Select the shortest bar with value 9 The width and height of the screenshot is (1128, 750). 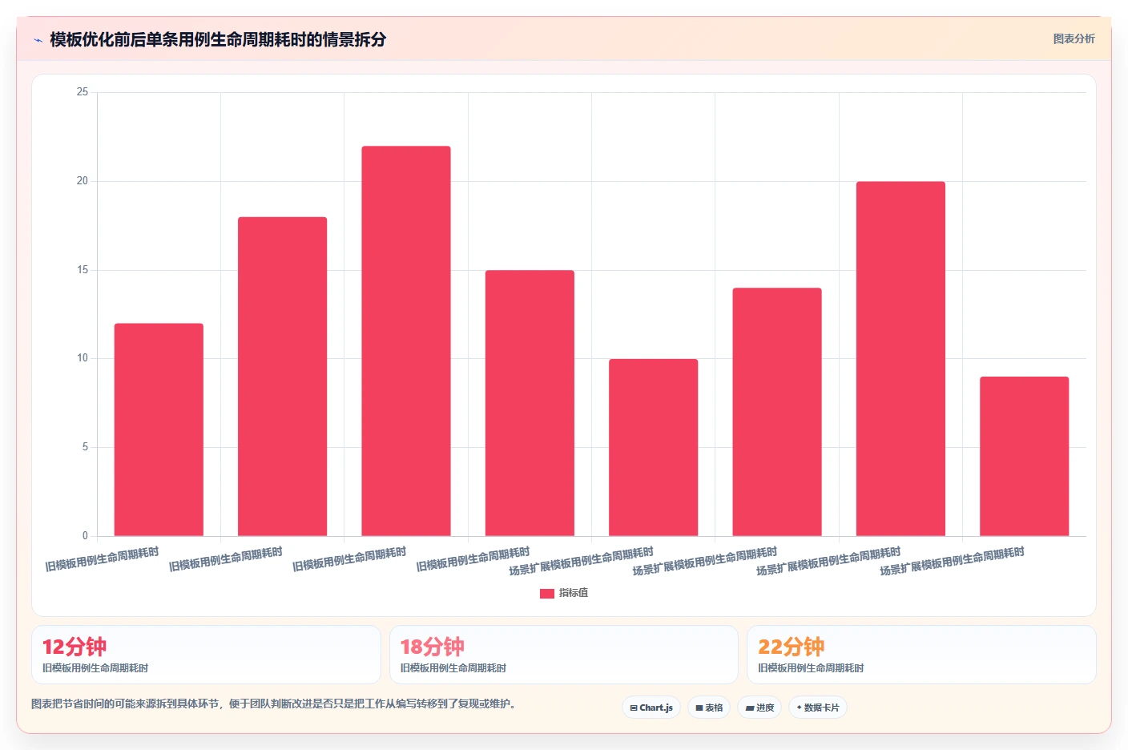(1024, 457)
